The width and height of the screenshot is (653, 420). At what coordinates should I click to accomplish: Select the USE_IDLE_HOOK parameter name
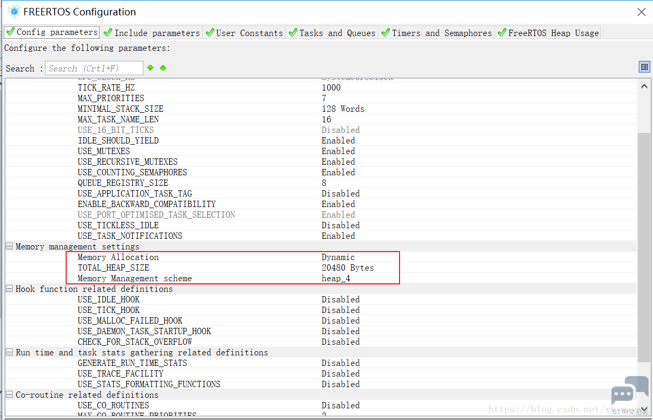click(x=108, y=299)
